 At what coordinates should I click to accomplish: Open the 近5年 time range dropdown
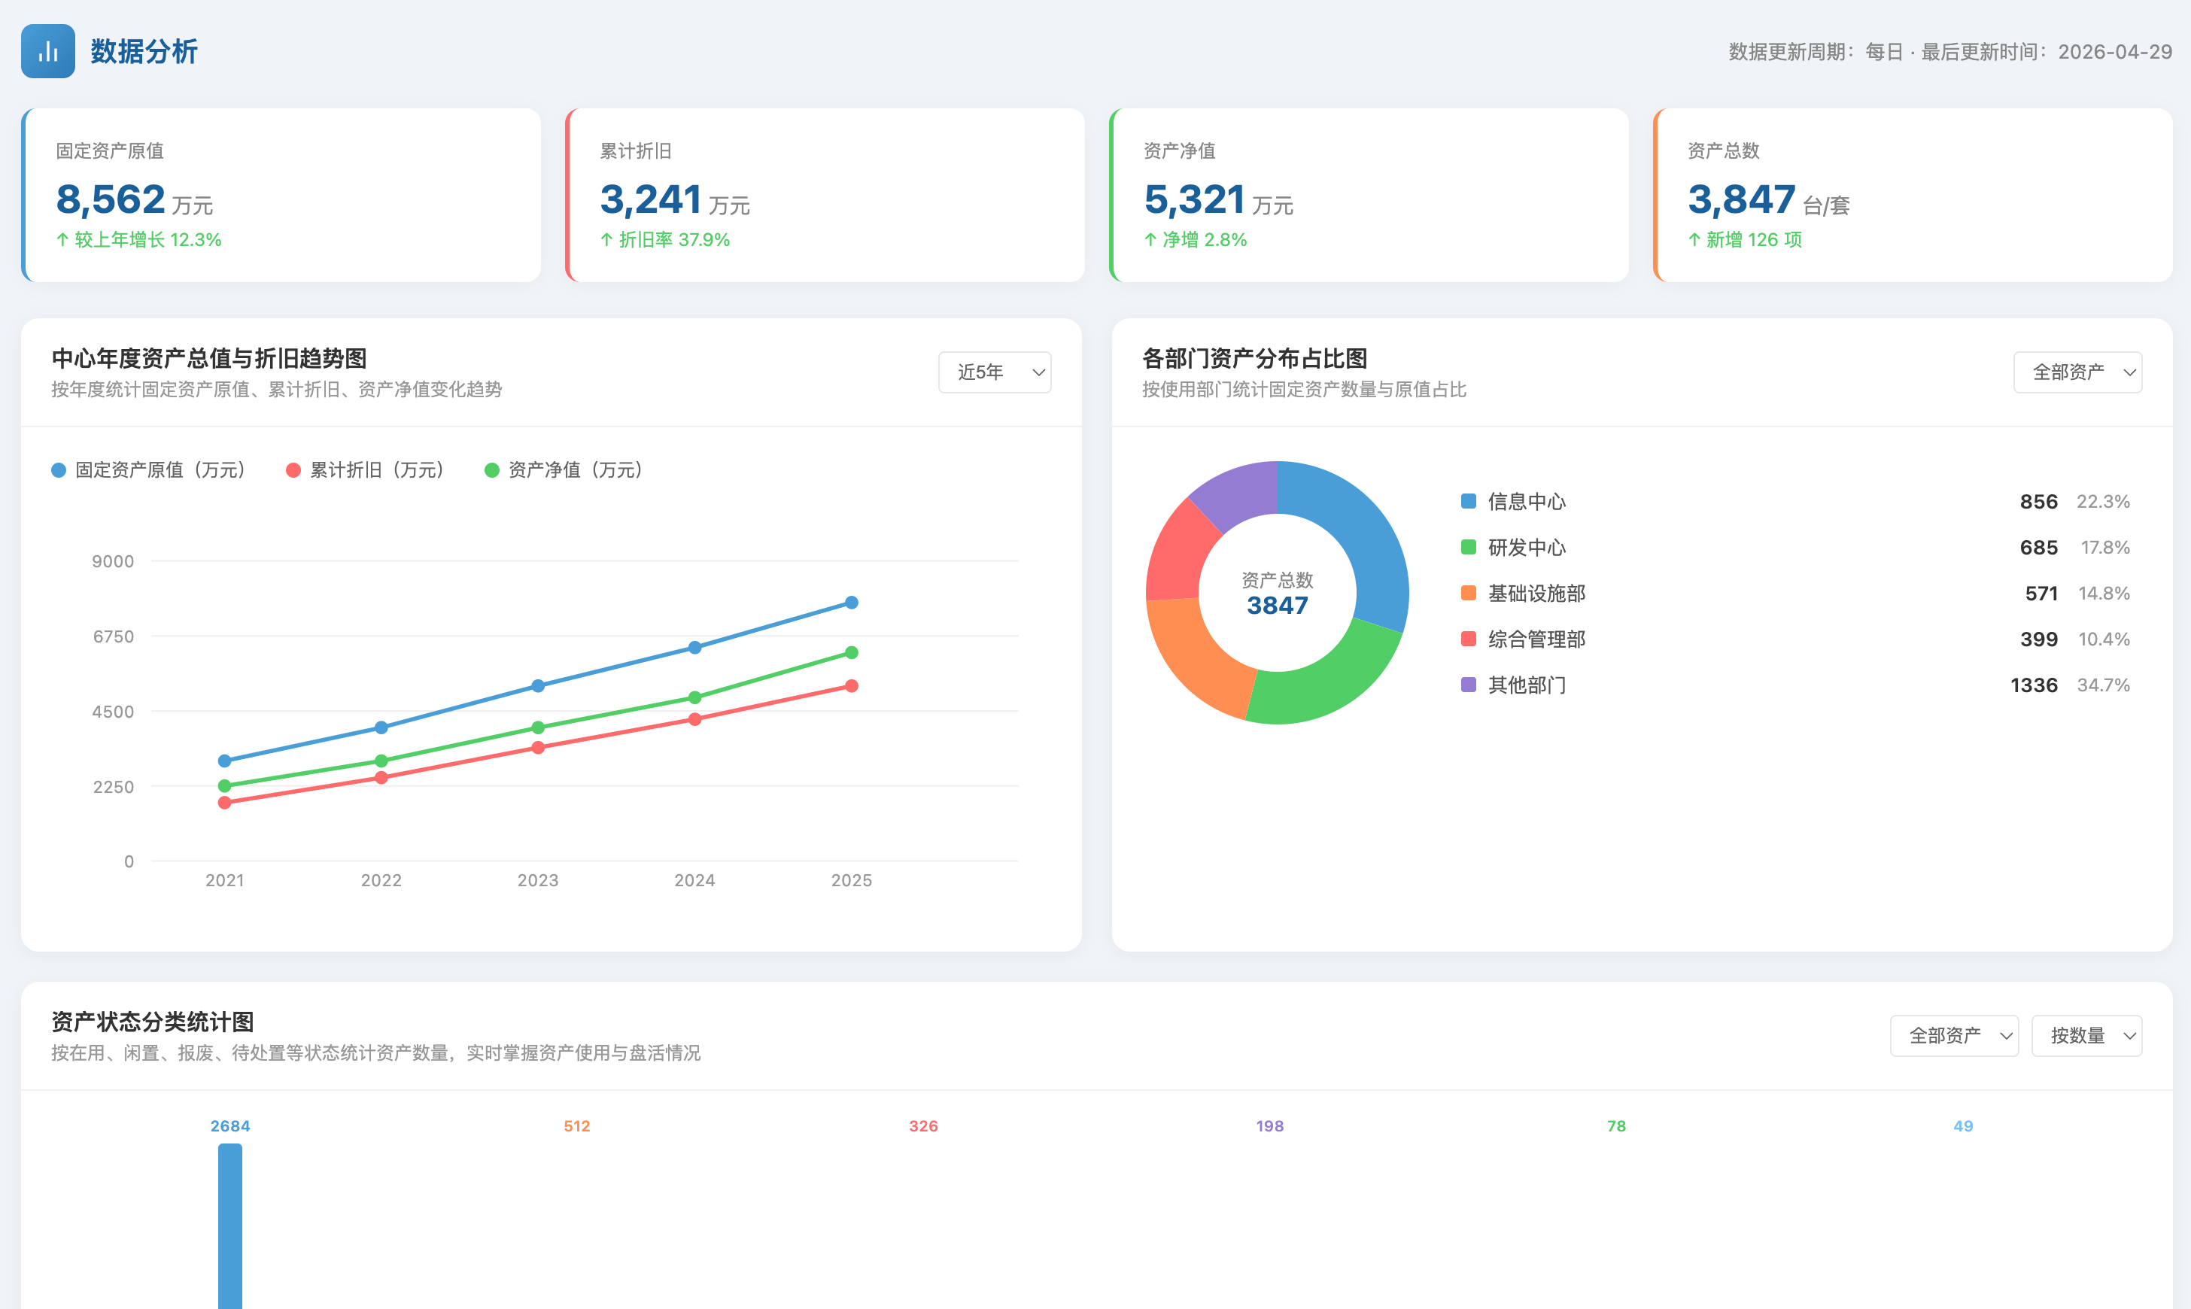point(994,372)
